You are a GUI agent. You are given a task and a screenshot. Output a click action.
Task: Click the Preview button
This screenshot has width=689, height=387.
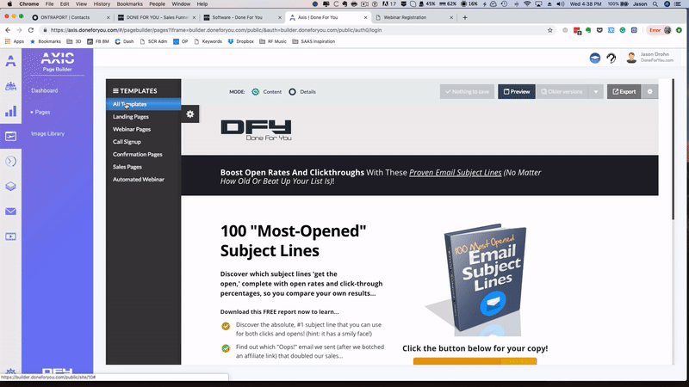click(x=516, y=92)
